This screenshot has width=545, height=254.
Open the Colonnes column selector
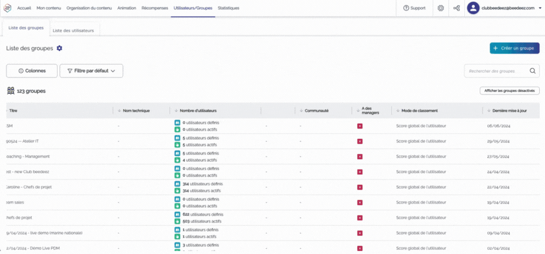pos(32,71)
